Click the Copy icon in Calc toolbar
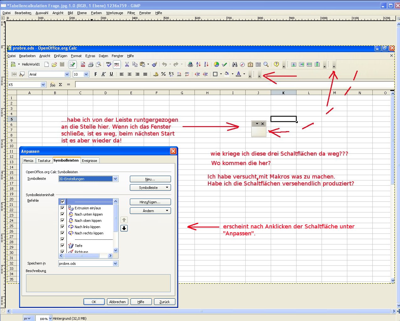The width and height of the screenshot is (400, 321). (135, 64)
